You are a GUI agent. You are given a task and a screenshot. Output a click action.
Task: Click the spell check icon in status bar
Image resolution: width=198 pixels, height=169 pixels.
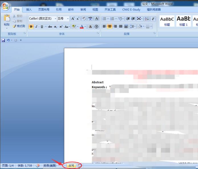[x=38, y=166]
